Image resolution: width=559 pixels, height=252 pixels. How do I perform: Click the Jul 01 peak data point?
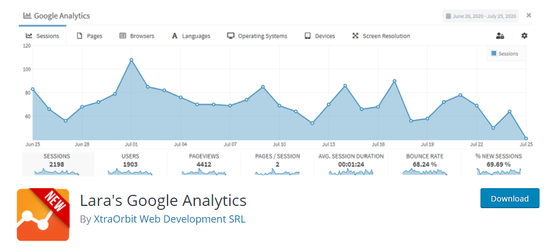pos(131,60)
